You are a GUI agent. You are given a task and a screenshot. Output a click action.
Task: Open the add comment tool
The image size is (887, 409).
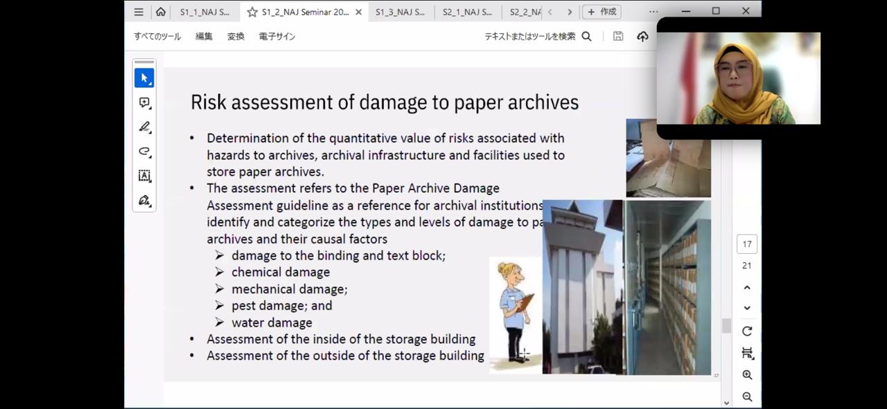(144, 102)
